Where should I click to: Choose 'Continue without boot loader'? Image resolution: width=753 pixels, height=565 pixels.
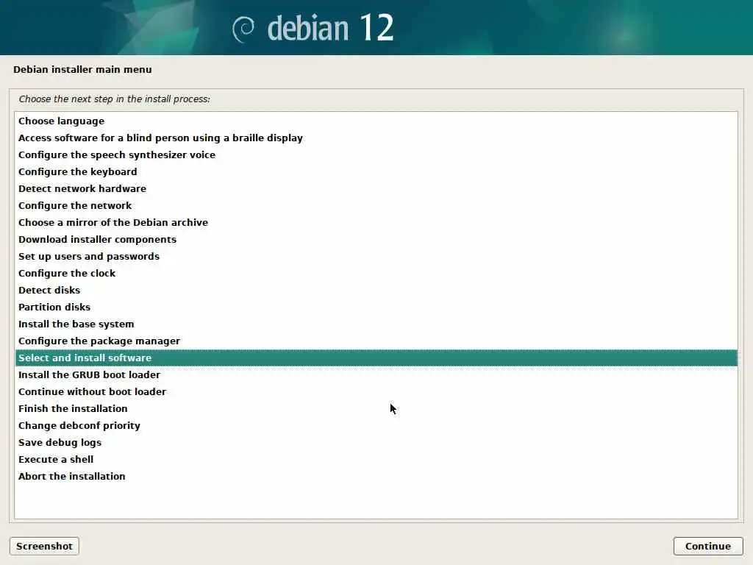tap(376, 391)
